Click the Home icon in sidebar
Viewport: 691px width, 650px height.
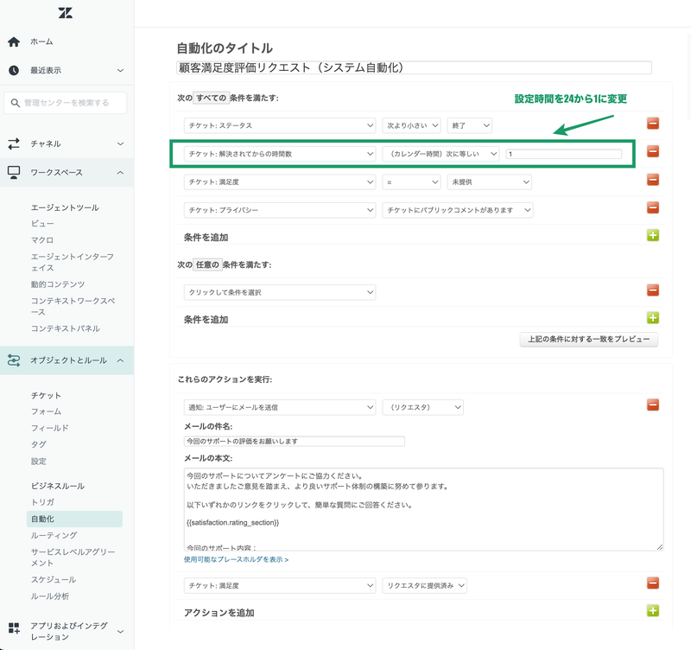coord(14,41)
